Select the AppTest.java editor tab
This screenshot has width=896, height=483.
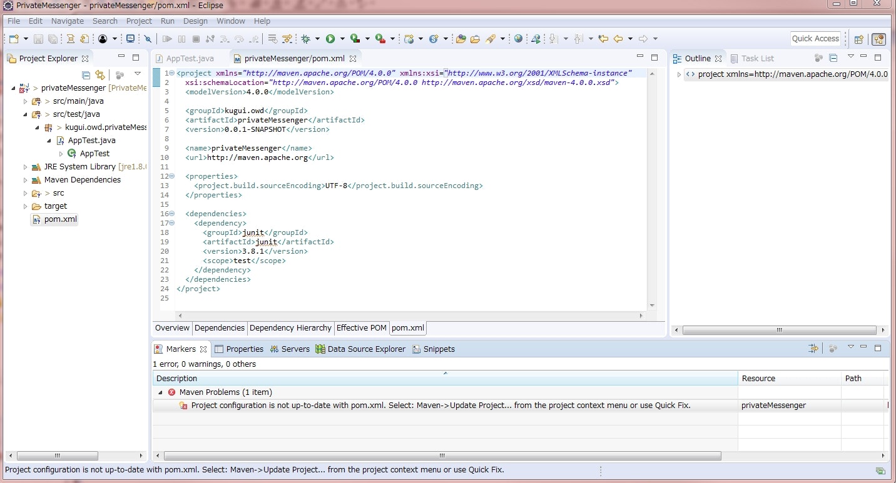(x=190, y=59)
